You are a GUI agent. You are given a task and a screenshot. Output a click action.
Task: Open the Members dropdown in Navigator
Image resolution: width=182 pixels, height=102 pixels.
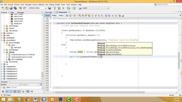tap(11, 85)
